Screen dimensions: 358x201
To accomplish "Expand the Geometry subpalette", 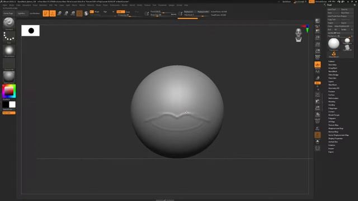I will (332, 65).
